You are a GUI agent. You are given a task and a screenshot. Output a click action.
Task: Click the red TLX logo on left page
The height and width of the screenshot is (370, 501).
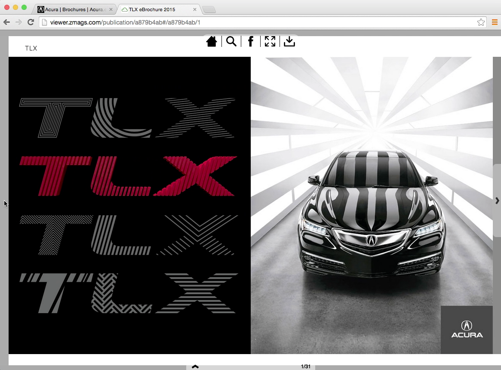pos(129,176)
